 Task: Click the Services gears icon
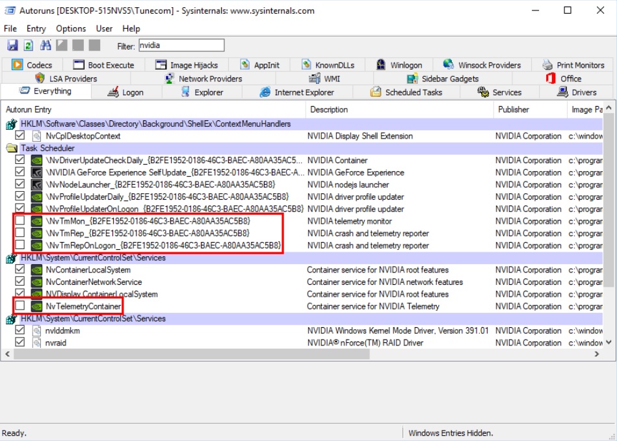click(x=483, y=92)
